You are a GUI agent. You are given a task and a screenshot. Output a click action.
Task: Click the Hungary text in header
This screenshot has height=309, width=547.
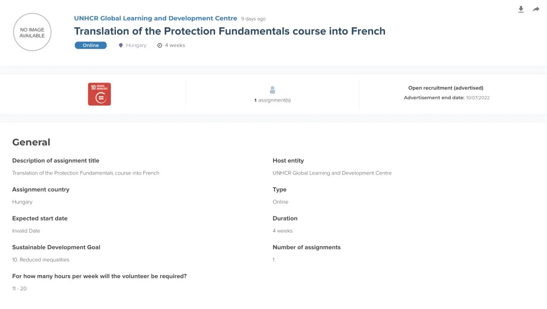pos(136,46)
